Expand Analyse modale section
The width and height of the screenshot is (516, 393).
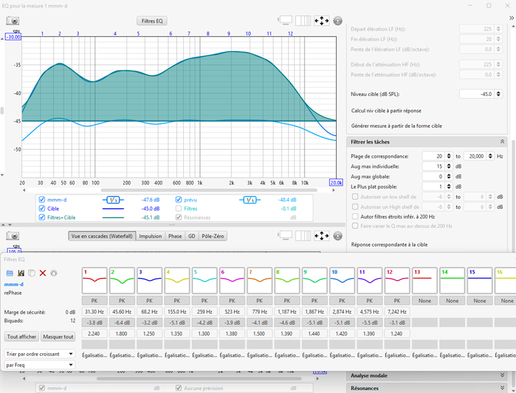(502, 375)
